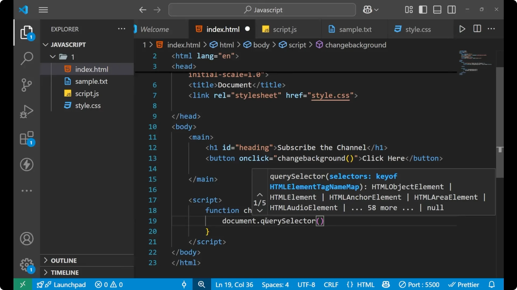Screen dimensions: 517x290
Task: Open the Extensions panel
Action: [x=26, y=138]
